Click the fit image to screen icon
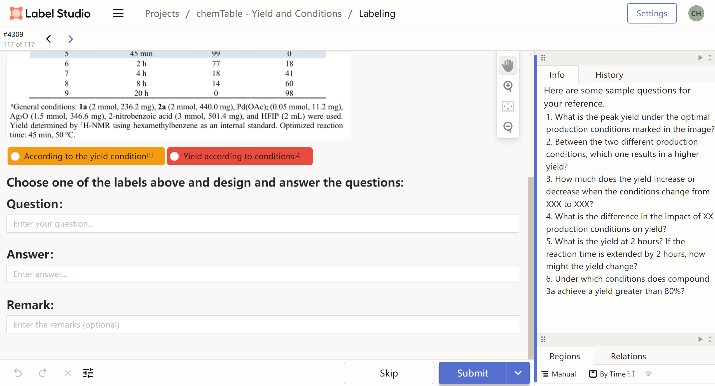 [x=508, y=106]
